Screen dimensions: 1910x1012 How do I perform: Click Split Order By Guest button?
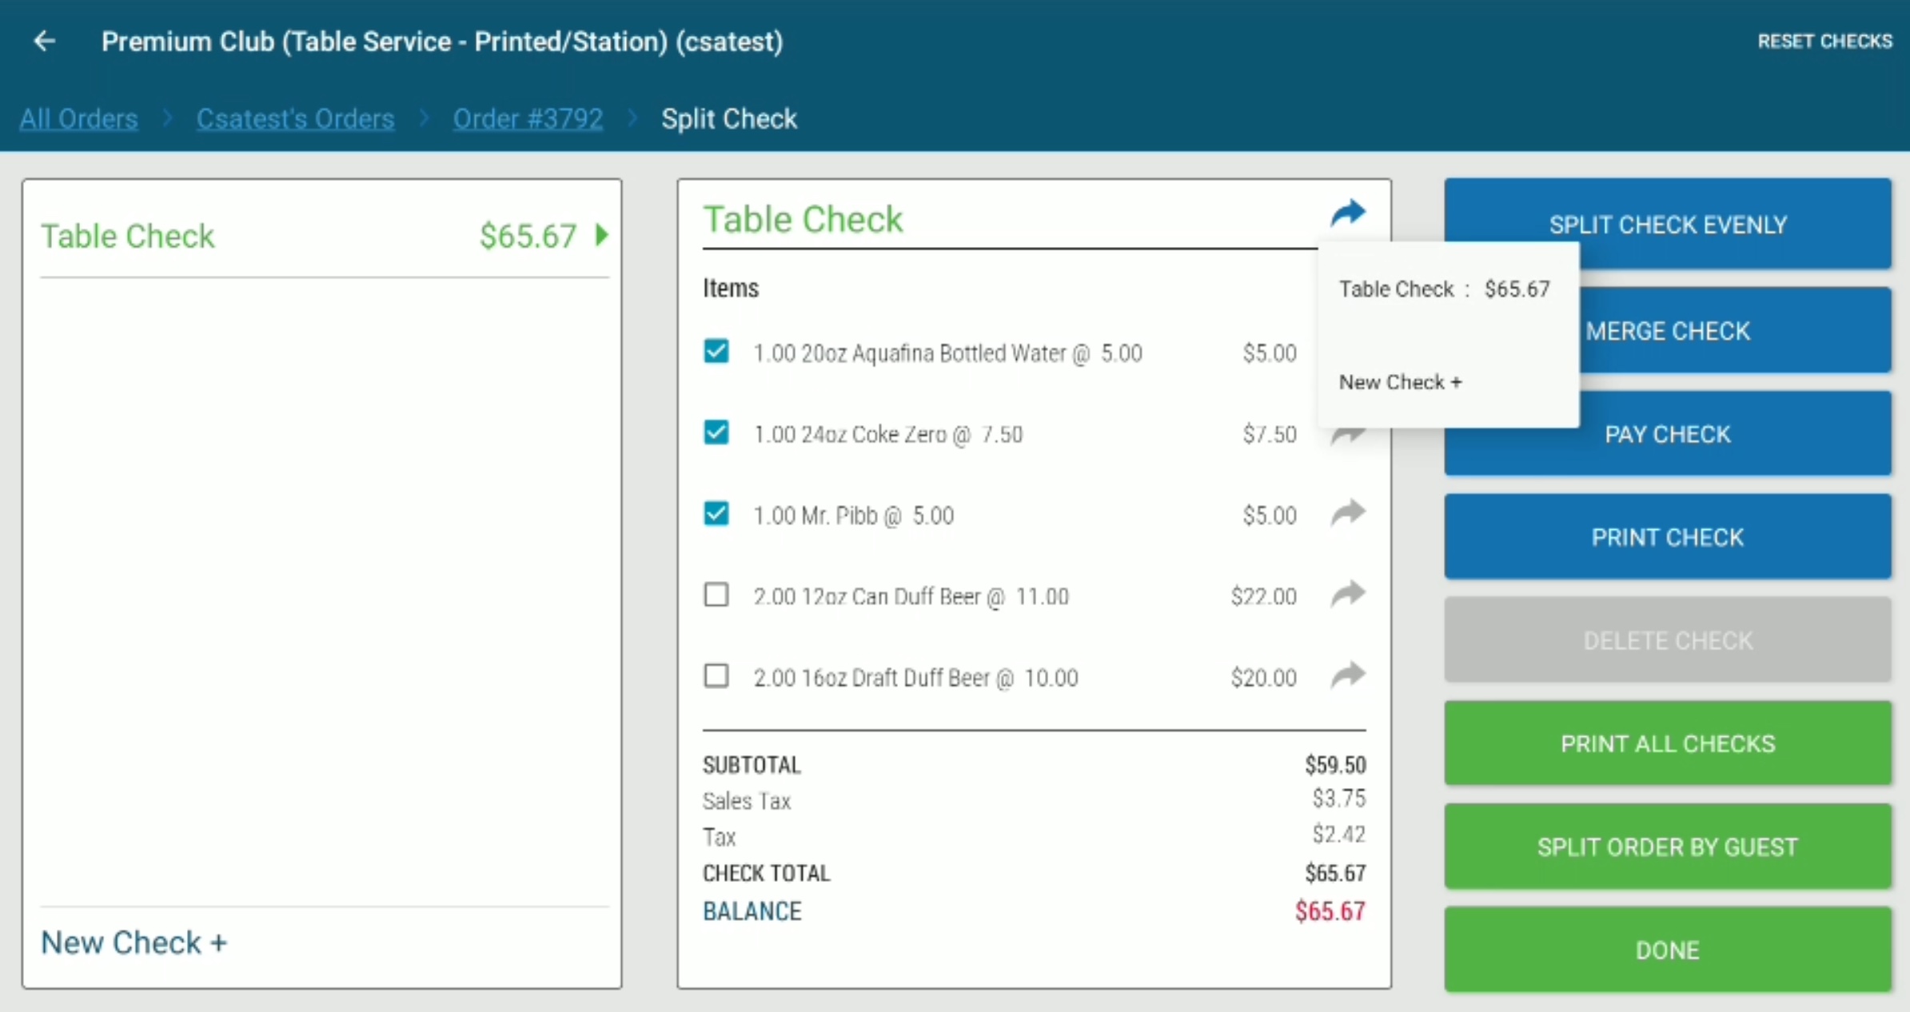(1668, 846)
